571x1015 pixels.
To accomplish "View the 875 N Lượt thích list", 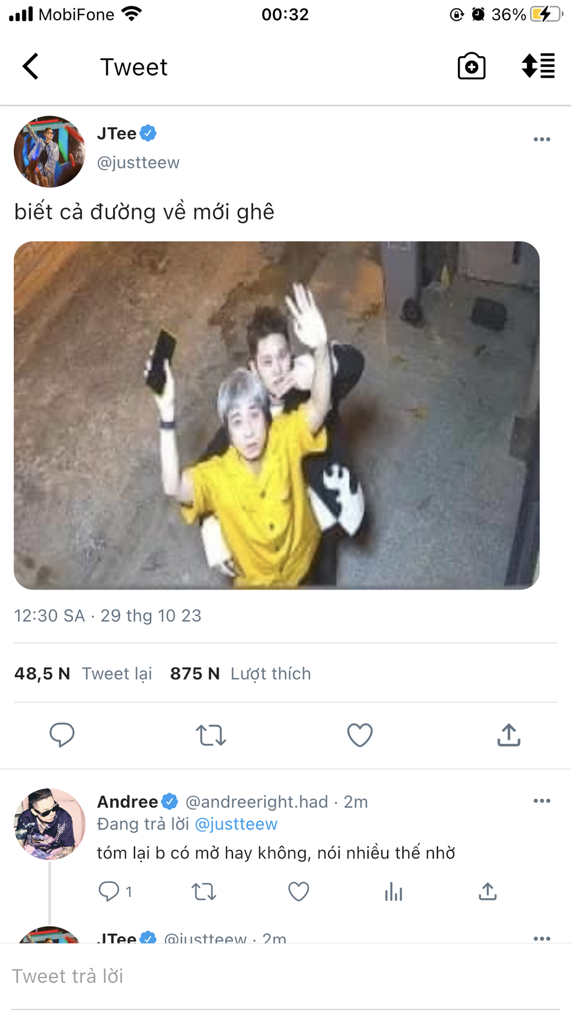I will coord(241,673).
